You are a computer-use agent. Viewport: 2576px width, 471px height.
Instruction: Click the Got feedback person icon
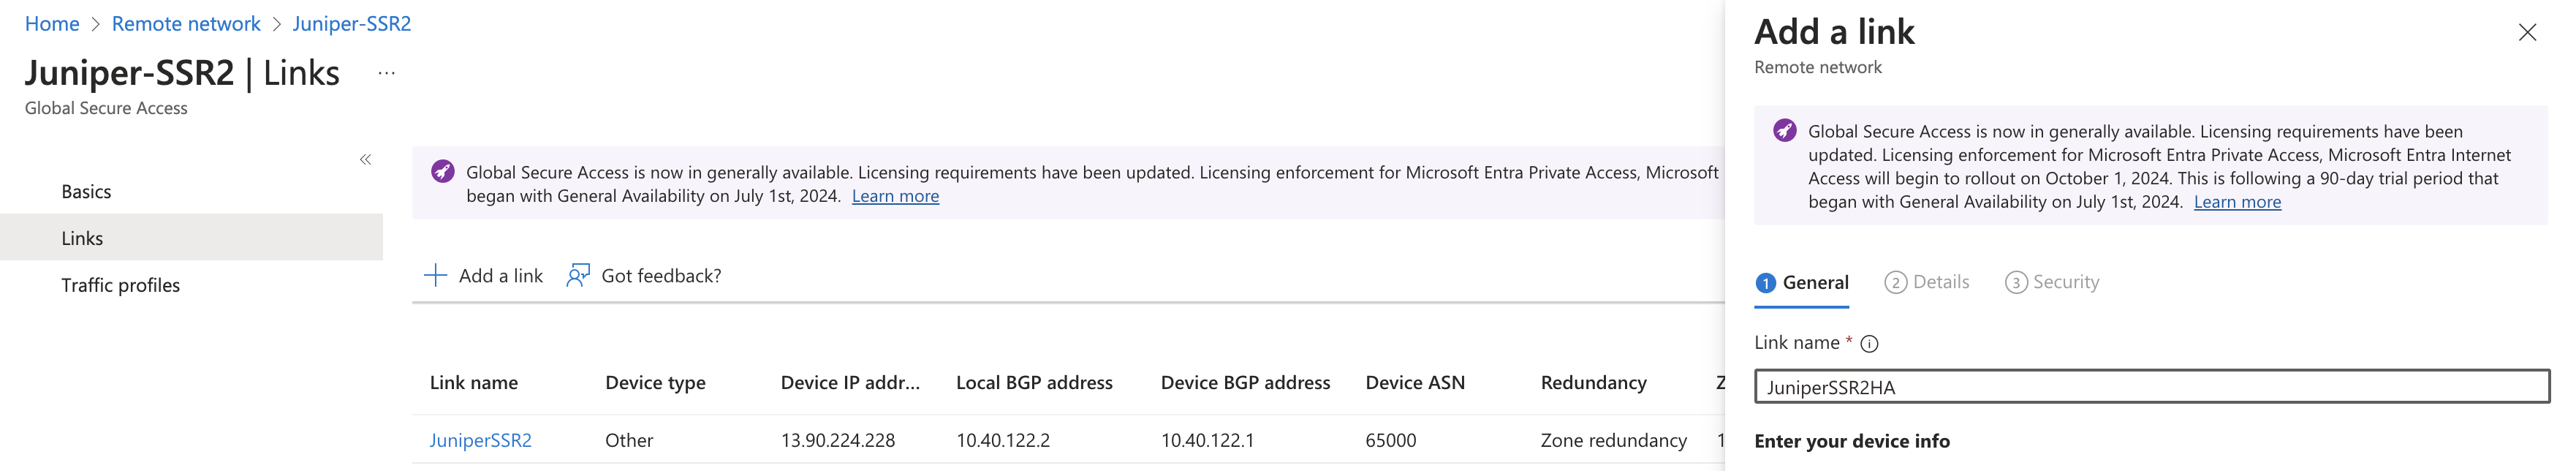(x=578, y=276)
